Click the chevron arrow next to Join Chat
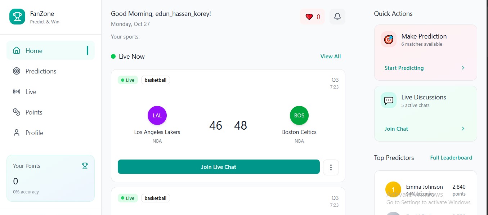This screenshot has height=215, width=488. coord(463,129)
